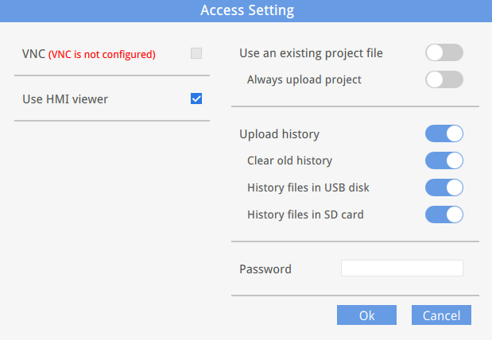Turn off Clear old history switch
The height and width of the screenshot is (340, 492).
[444, 160]
